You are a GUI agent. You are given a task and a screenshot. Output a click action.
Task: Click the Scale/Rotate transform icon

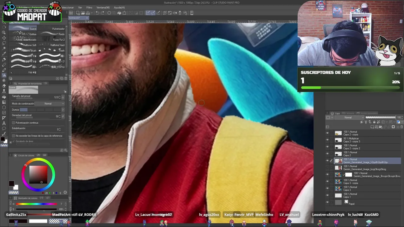(x=124, y=13)
